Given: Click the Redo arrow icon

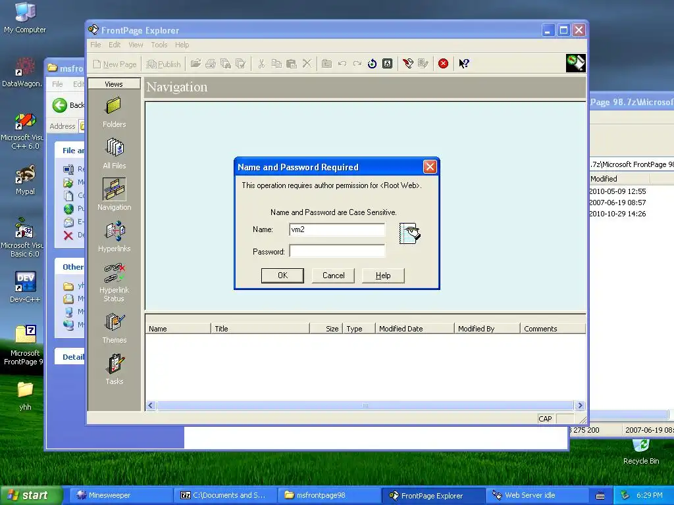Looking at the screenshot, I should (357, 64).
